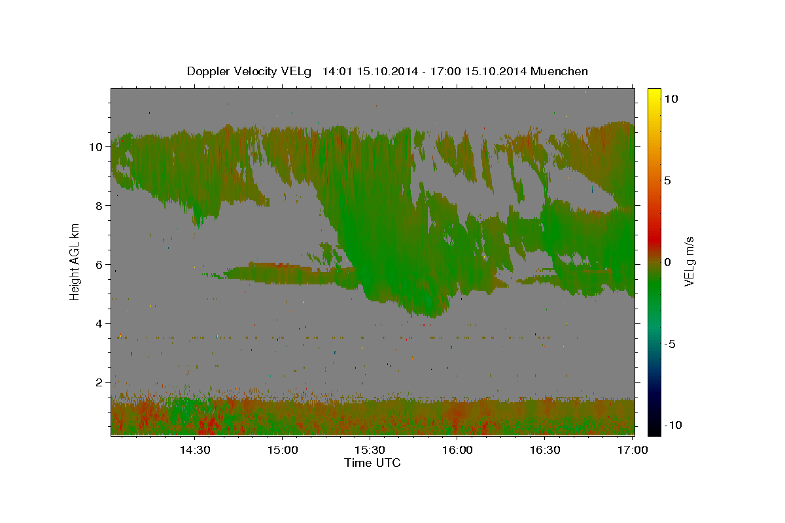Click the 'VELg m/s' colorbar label

coord(689,260)
